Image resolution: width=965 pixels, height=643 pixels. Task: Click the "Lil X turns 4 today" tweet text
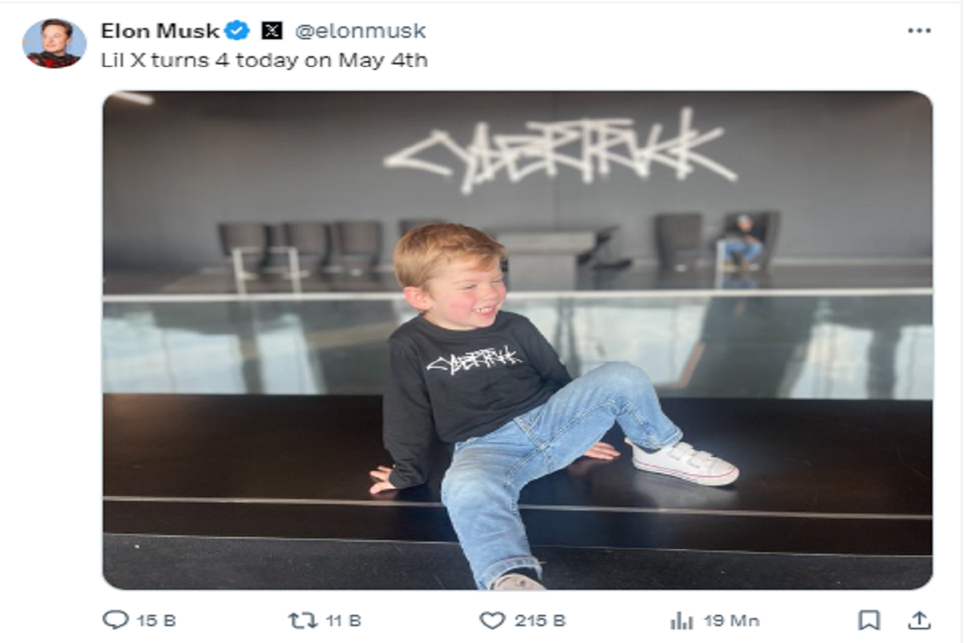click(264, 60)
